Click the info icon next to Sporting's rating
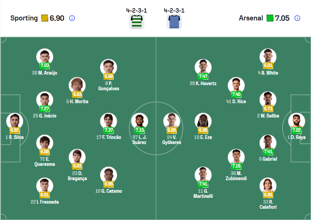Viewport: 311px width, 220px height. coord(72,18)
